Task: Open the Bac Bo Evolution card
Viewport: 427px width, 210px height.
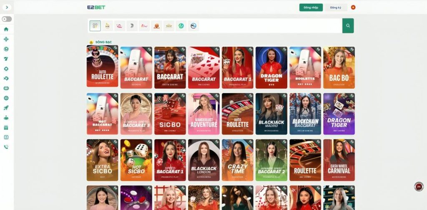Action: tap(339, 67)
